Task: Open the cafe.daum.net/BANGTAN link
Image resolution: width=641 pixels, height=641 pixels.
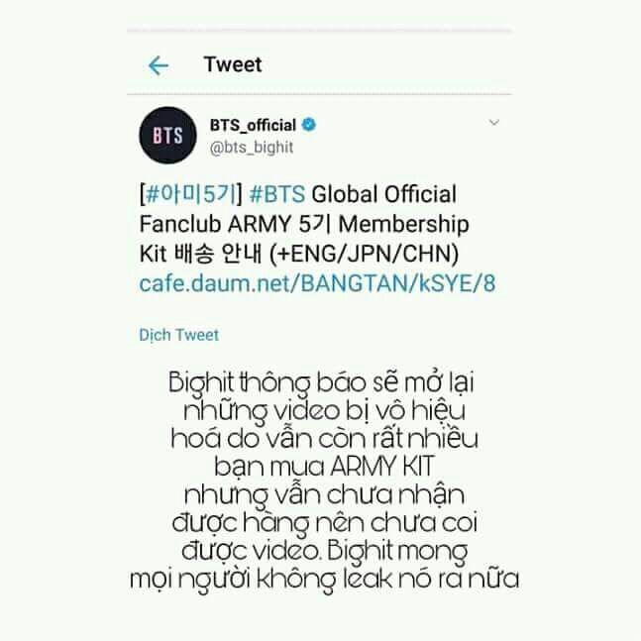Action: point(317,283)
